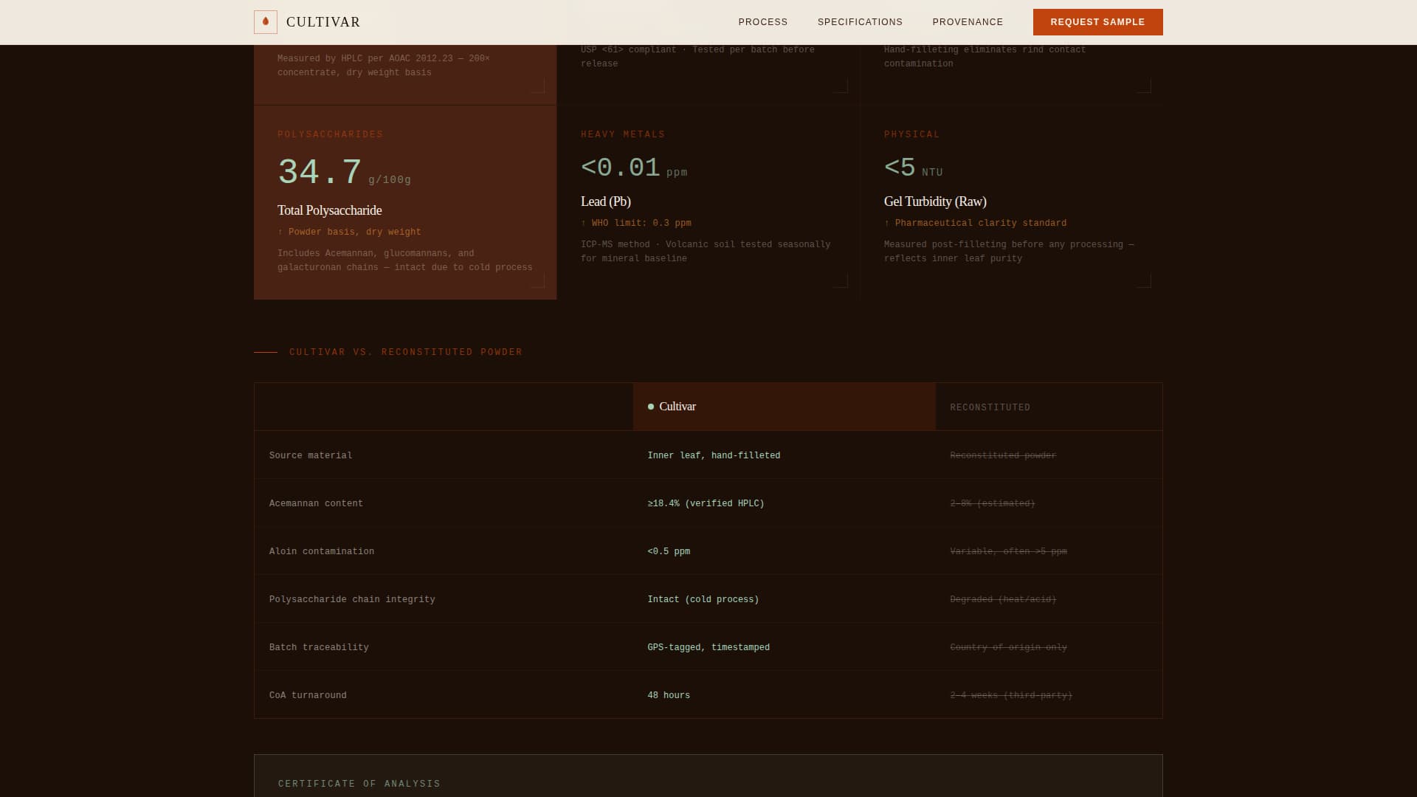This screenshot has width=1417, height=797.
Task: Select the Total Polysaccharide 34.7 card
Action: coord(405,202)
